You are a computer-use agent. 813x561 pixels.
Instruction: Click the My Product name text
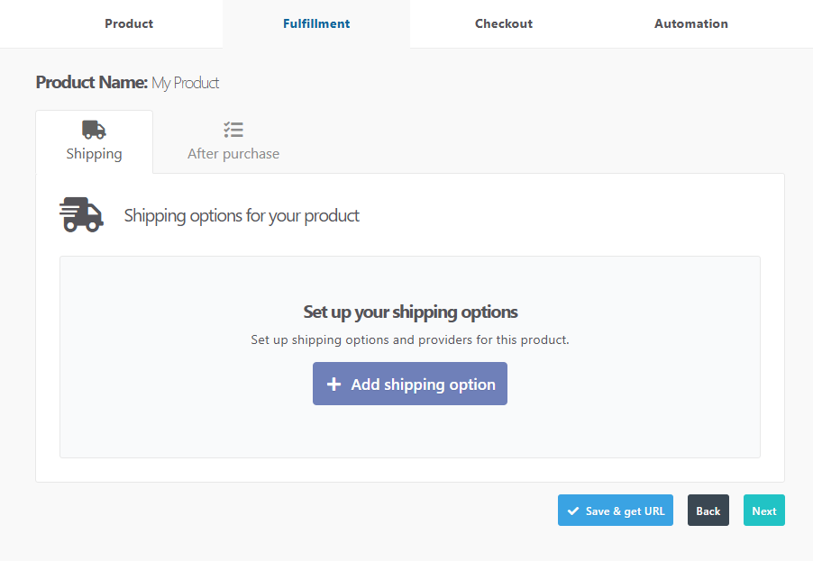(x=186, y=83)
